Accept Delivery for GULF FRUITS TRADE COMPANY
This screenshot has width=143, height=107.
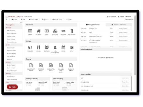click(123, 41)
